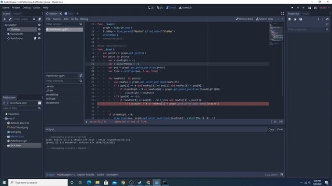Click the play current scene icon
This screenshot has height=186, width=332.
click(310, 8)
